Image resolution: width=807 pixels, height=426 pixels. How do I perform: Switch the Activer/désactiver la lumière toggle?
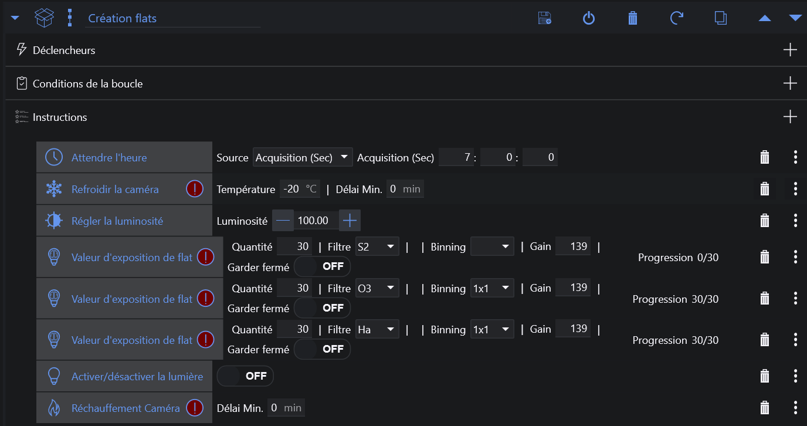245,376
